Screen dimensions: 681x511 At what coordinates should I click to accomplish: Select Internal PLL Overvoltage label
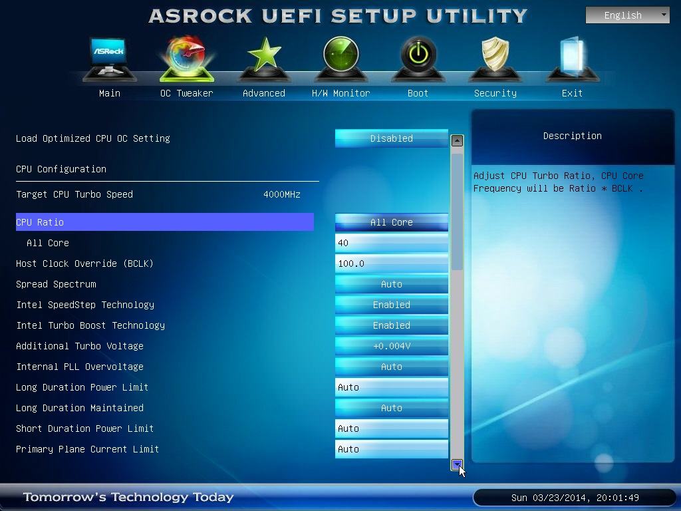[x=80, y=367]
